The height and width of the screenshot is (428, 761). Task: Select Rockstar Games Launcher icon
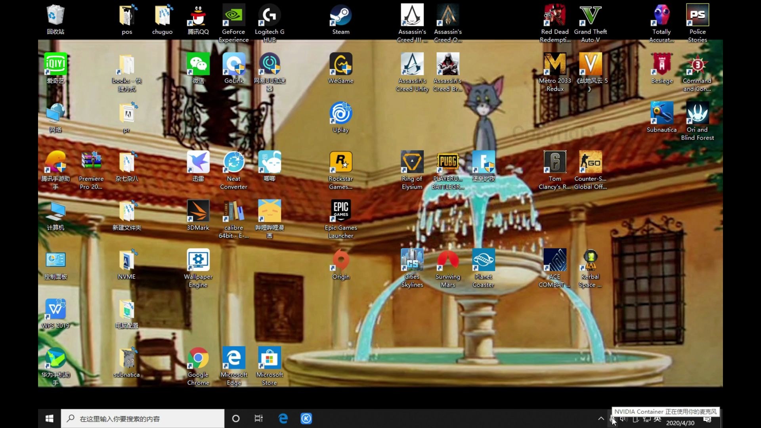[341, 170]
